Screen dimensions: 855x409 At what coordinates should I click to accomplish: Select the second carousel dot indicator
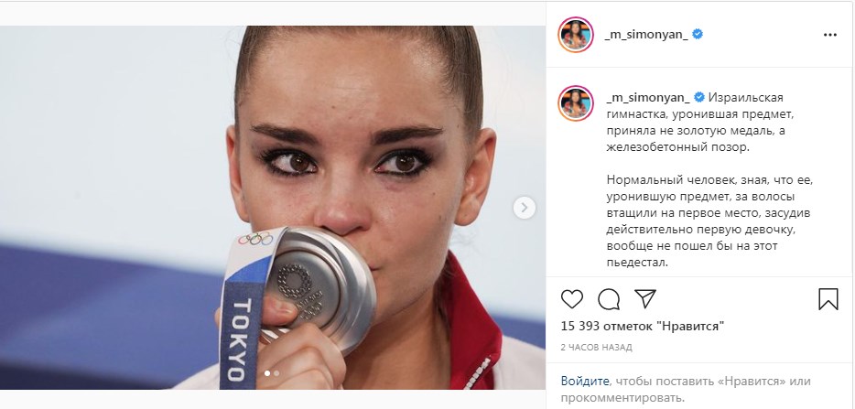[276, 373]
